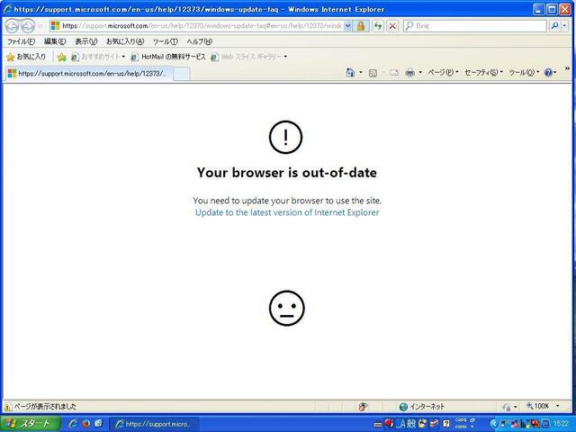The height and width of the screenshot is (432, 576).
Task: Open the 編集(E) menu
Action: [55, 41]
